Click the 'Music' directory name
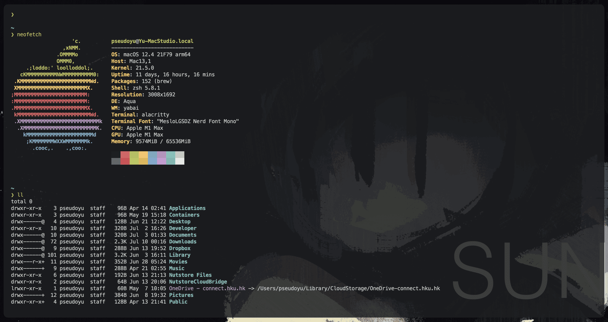 (176, 268)
